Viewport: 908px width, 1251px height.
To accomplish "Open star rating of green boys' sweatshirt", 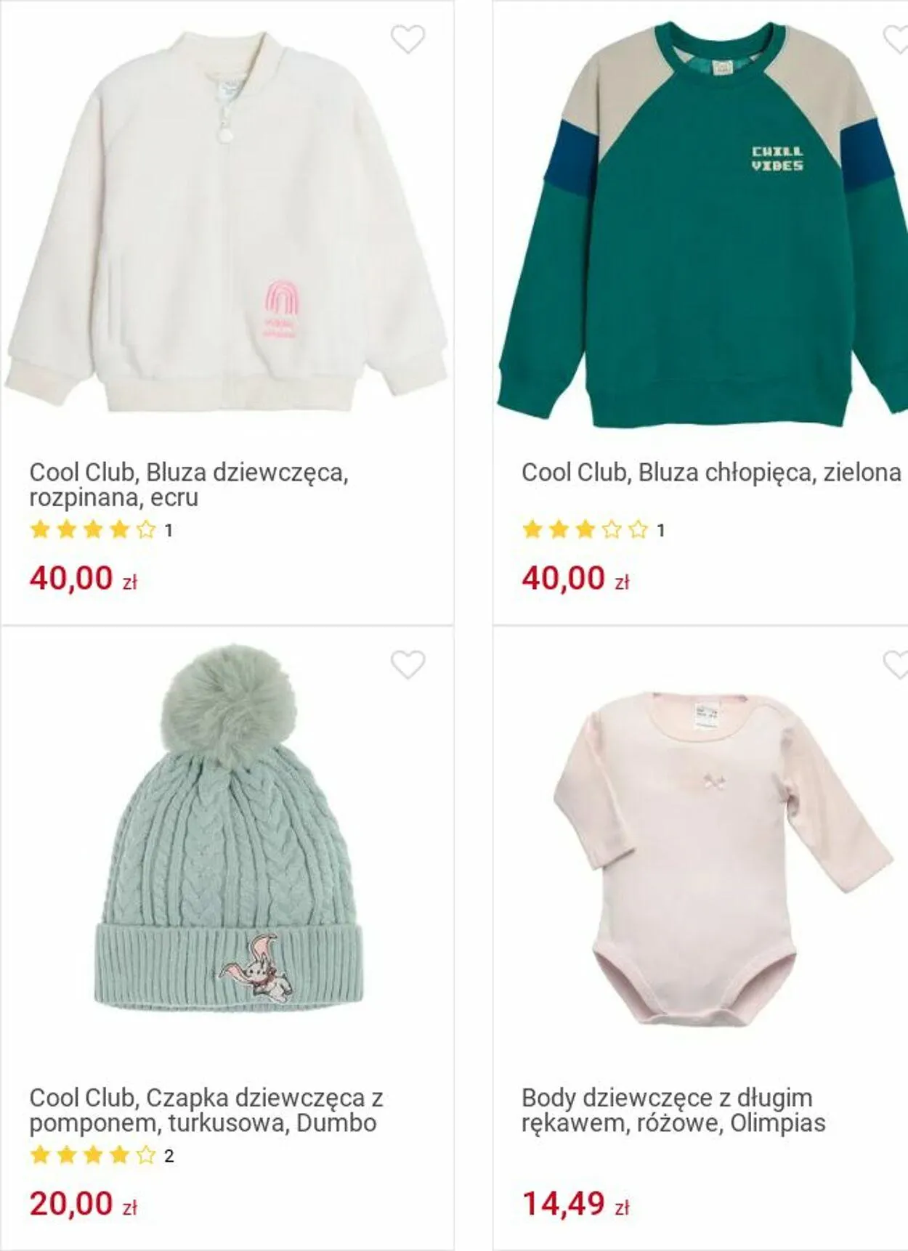I will pos(585,529).
